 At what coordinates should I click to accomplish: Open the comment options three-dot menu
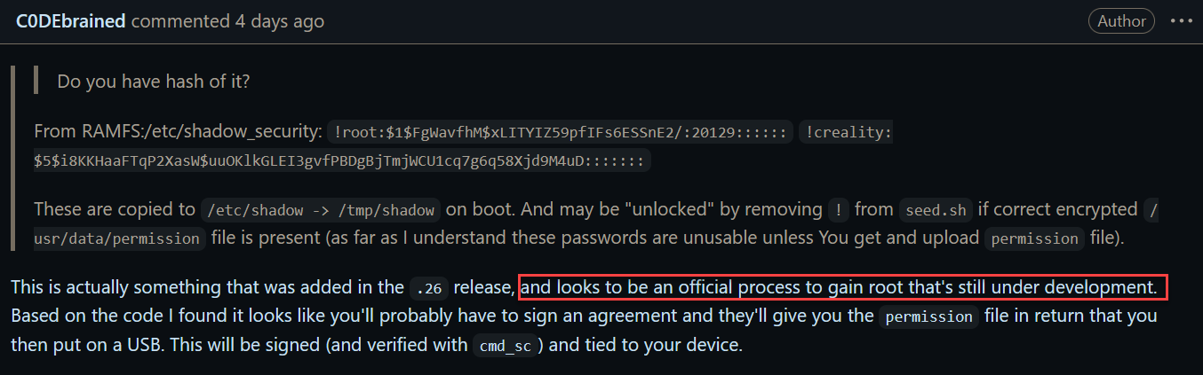tap(1181, 21)
